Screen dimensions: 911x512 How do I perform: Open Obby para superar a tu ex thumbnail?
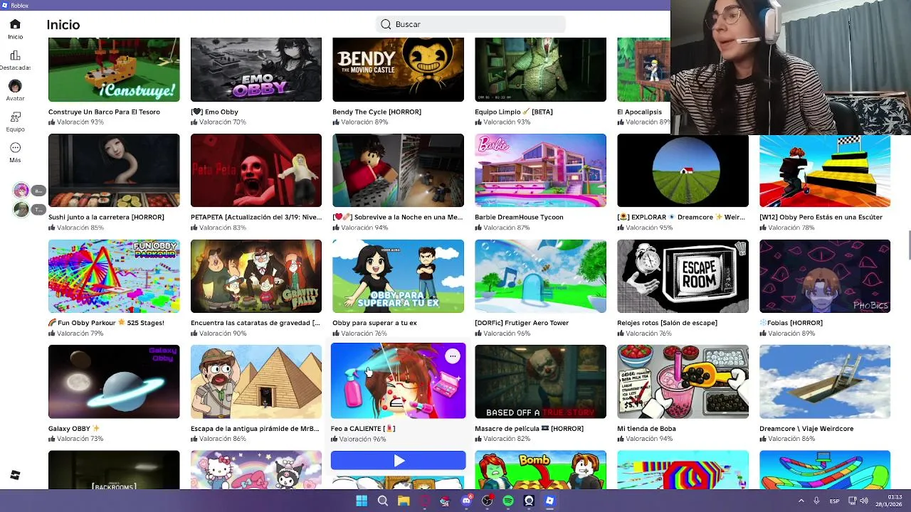(x=398, y=276)
